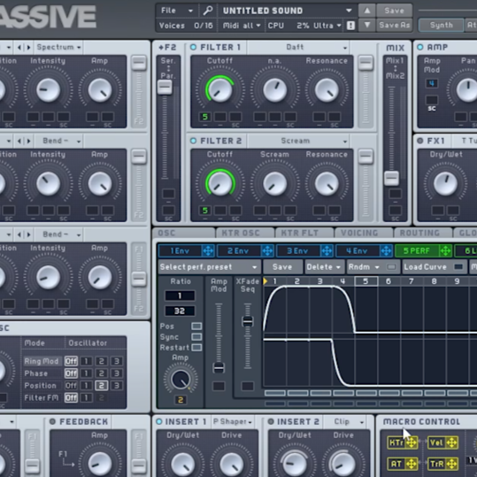
Task: Set Position modulation source to oscillator 2
Action: (x=101, y=386)
